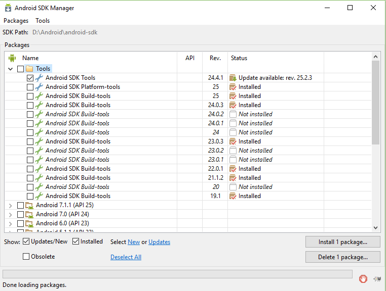This screenshot has width=386, height=291.
Task: Click the wrench icon of Build-tools rev 24.0.3
Action: [39, 105]
